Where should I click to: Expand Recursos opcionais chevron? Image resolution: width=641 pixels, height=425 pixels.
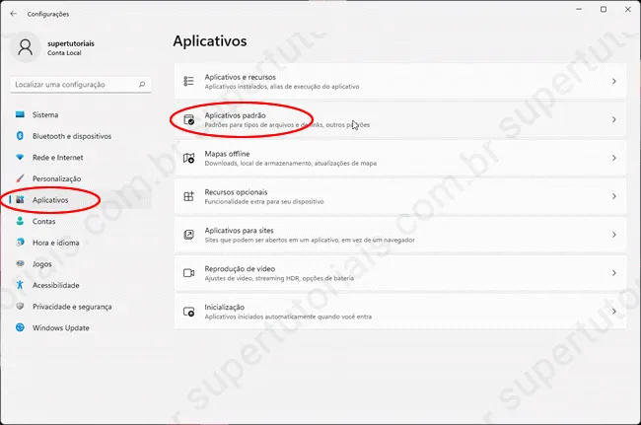pos(614,196)
